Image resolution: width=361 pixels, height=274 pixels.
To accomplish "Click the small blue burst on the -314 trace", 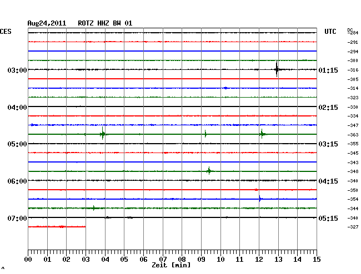I will click(225, 88).
